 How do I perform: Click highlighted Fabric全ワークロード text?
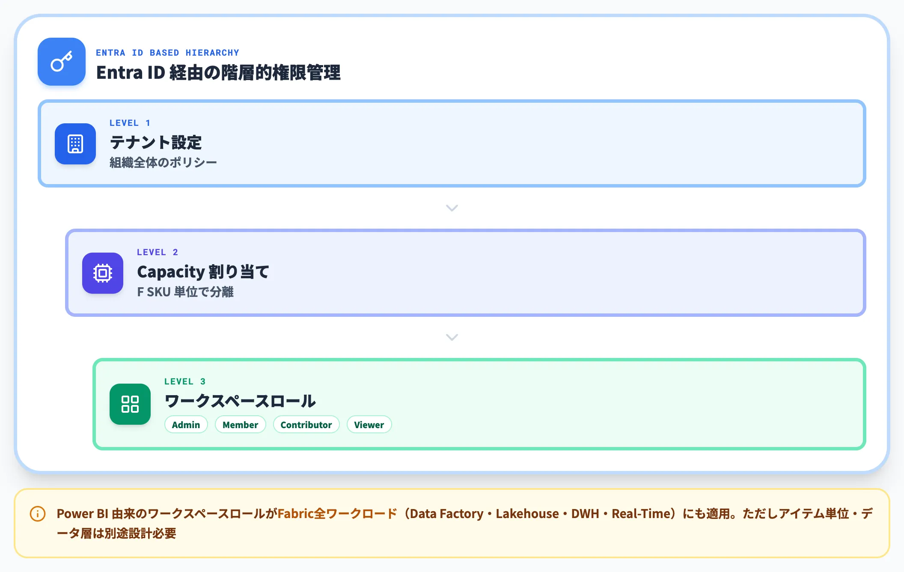point(337,513)
